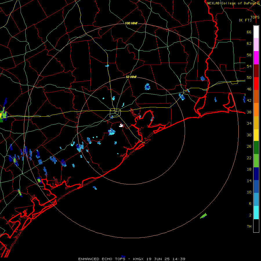Click the 66 value on the legend

pos(249,32)
